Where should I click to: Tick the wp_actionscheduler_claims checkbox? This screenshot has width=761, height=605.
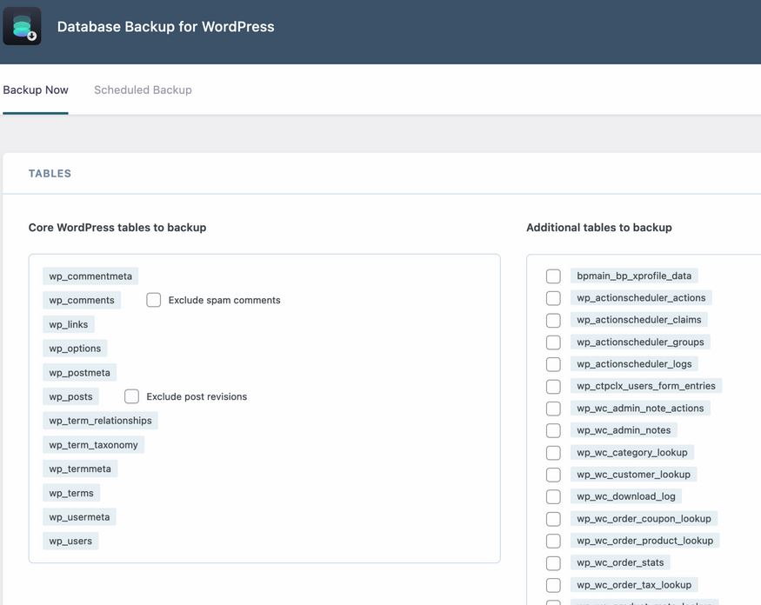(x=553, y=320)
